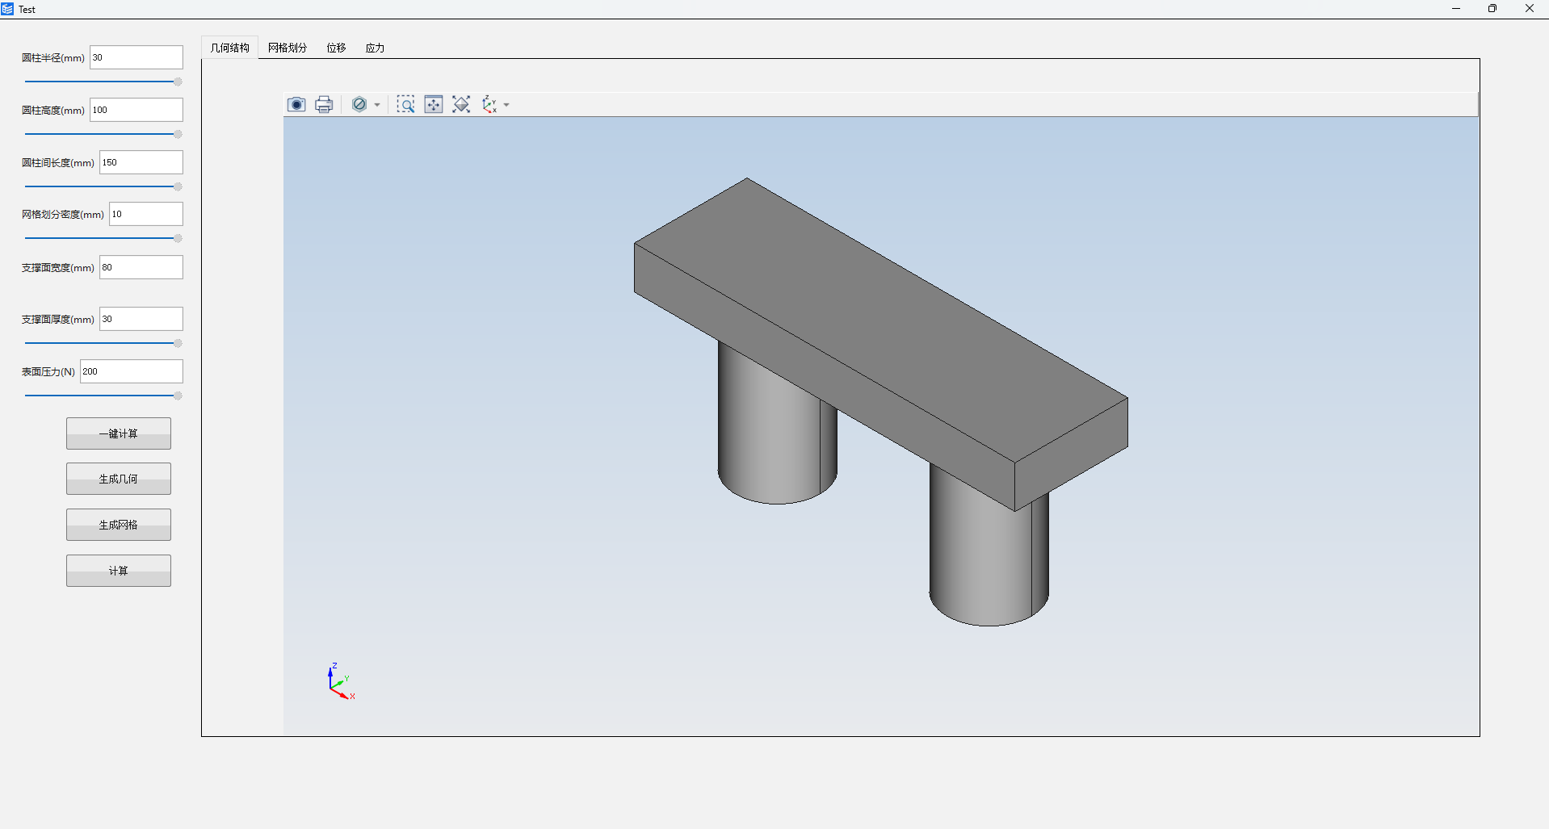Switch to the 网格划分 tab
The height and width of the screenshot is (829, 1549).
[288, 48]
